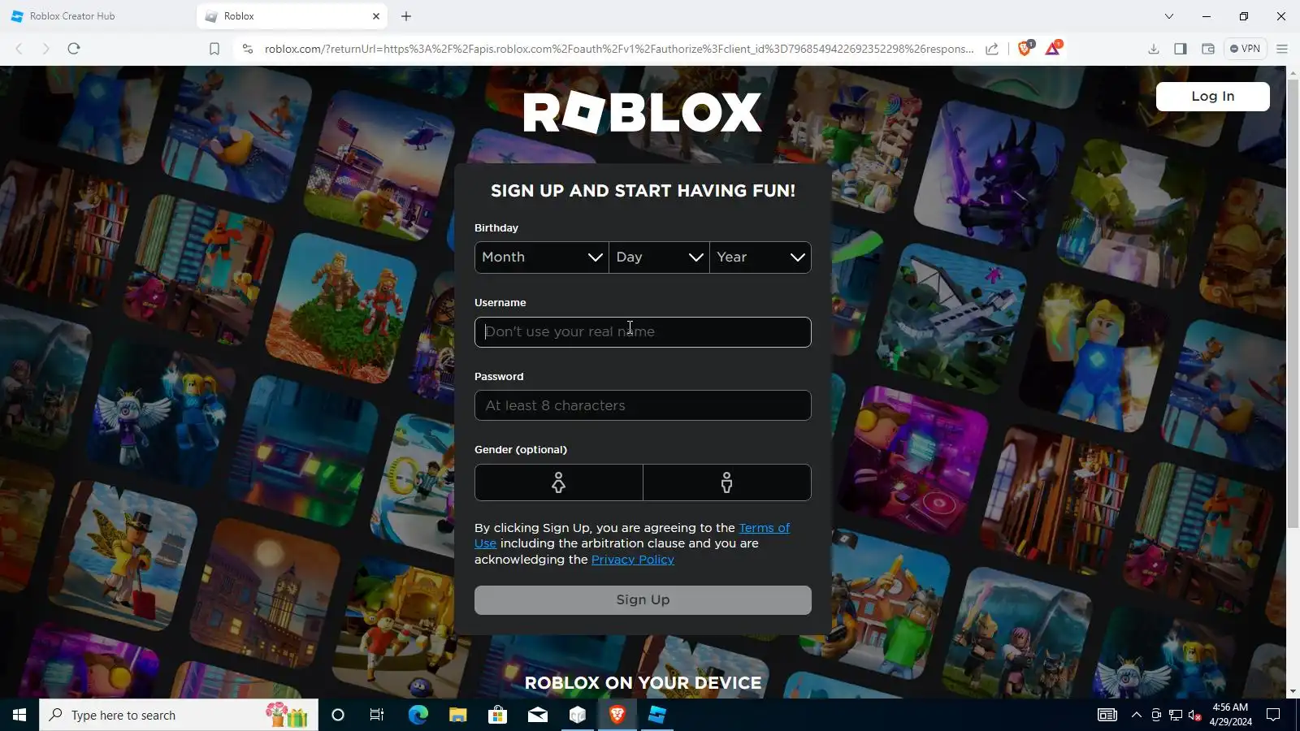Click the page scrollbar up arrow
The height and width of the screenshot is (731, 1300).
pos(1293,73)
